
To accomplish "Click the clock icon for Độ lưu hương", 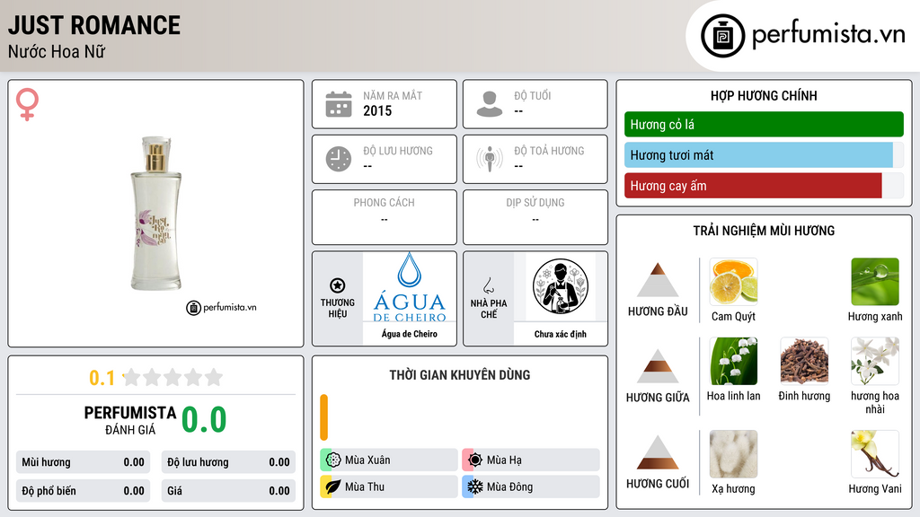I will pos(339,159).
